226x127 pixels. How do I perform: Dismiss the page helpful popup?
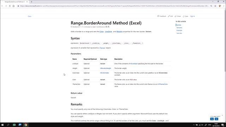tap(222, 115)
